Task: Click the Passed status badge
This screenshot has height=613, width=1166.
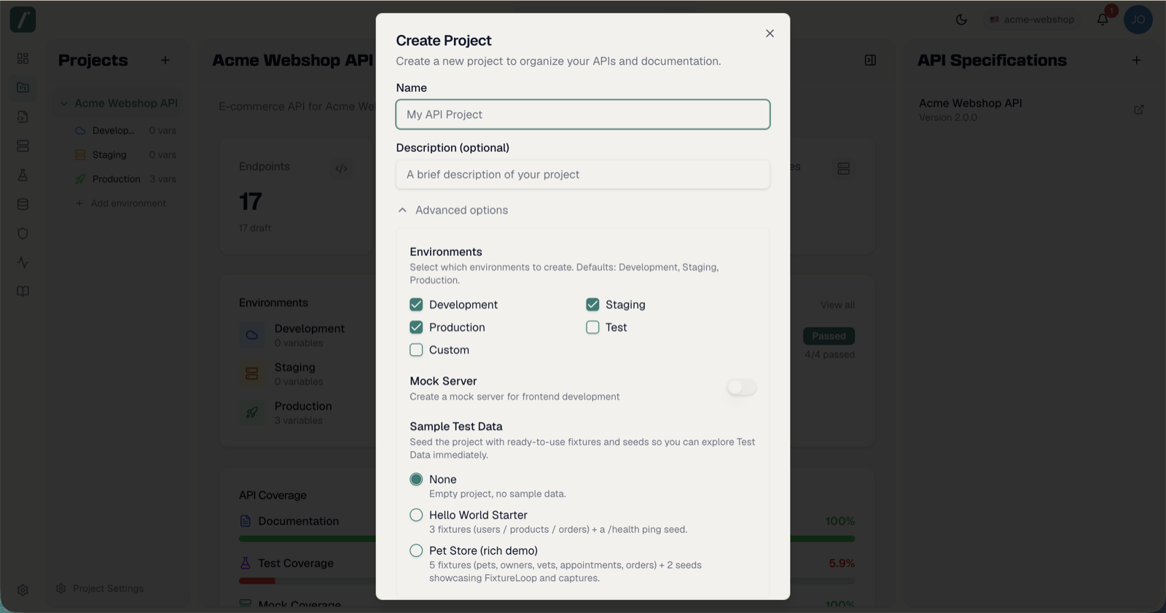Action: click(x=829, y=336)
